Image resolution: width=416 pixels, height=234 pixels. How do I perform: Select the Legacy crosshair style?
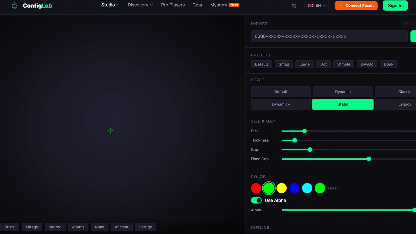pyautogui.click(x=395, y=104)
